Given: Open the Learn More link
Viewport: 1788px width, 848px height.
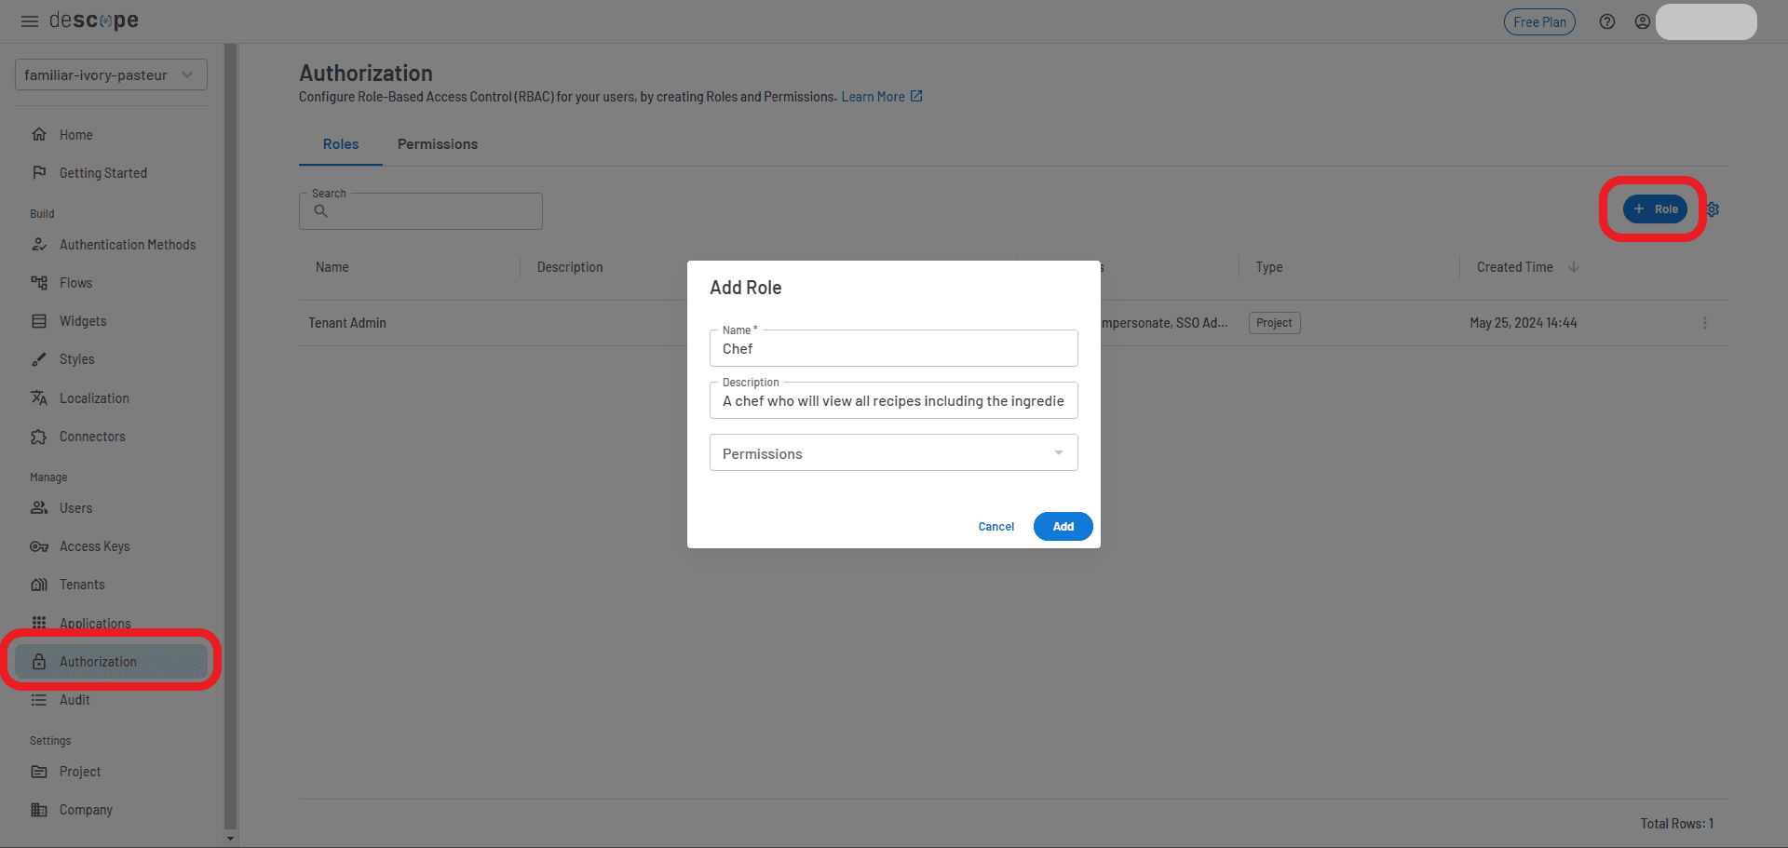Looking at the screenshot, I should pyautogui.click(x=873, y=96).
